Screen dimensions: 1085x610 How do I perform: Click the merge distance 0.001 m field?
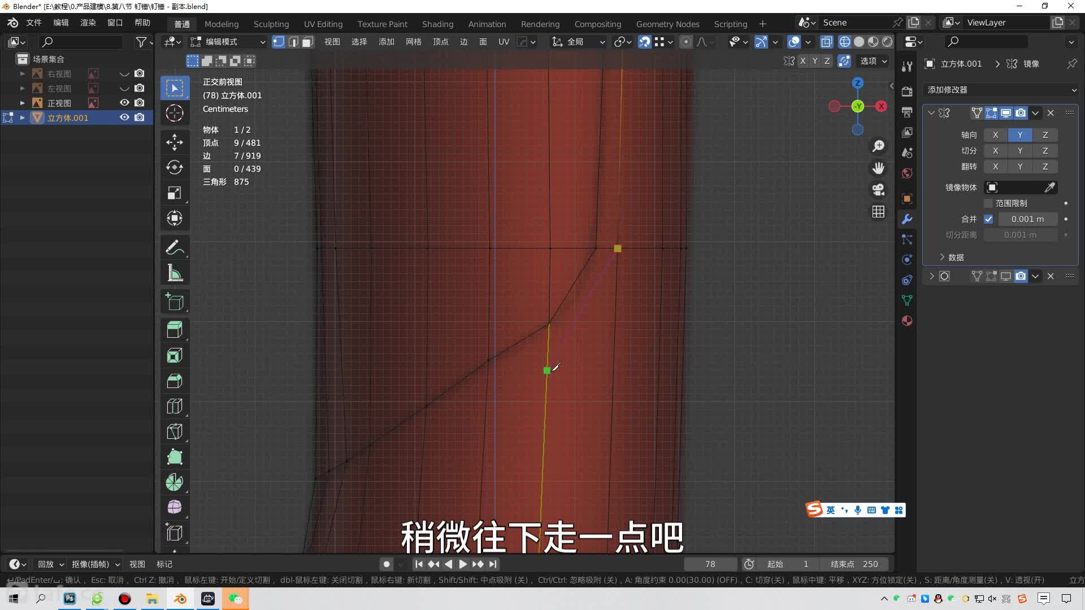coord(1027,219)
